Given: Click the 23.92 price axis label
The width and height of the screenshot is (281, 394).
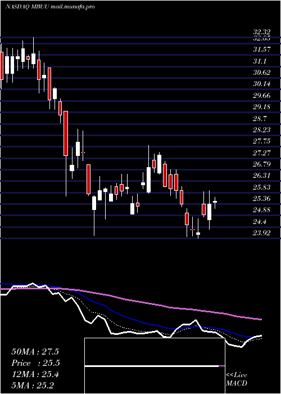Looking at the screenshot, I should [x=262, y=233].
